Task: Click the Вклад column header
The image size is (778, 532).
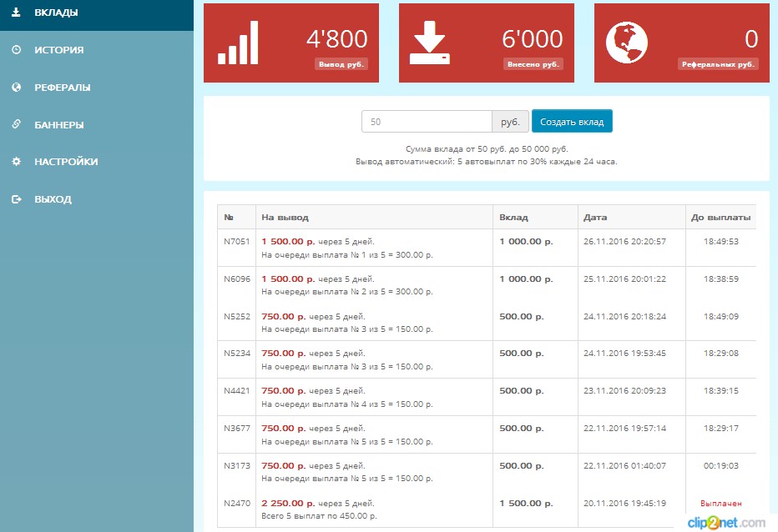Action: [513, 217]
